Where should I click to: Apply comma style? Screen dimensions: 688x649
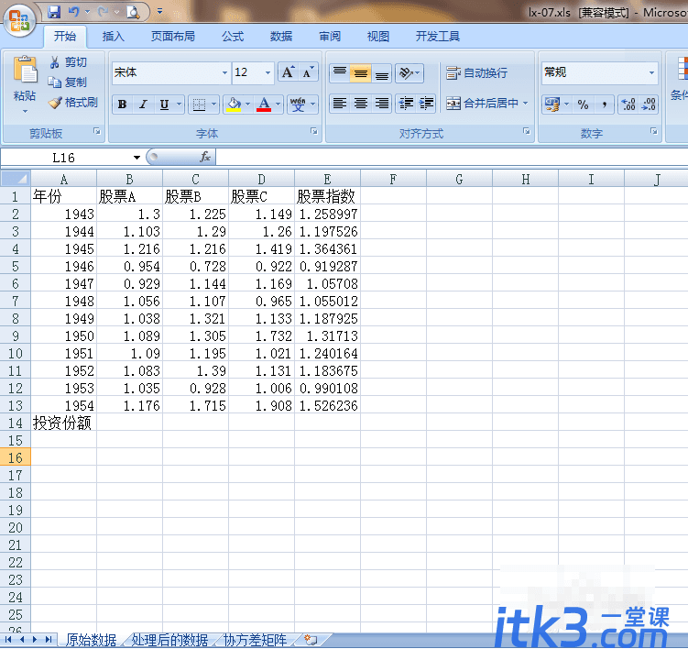click(605, 104)
